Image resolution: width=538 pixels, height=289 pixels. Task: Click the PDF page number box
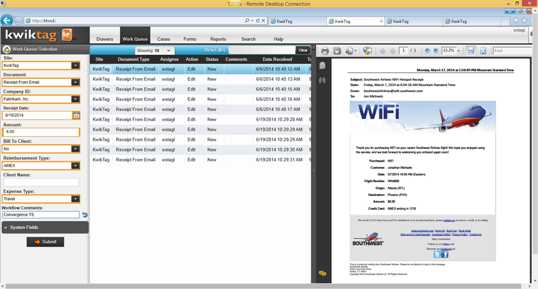coord(403,51)
